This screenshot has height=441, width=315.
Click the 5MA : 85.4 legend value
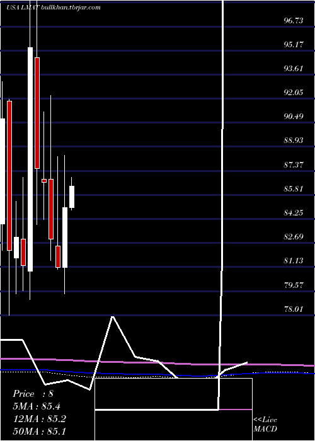[37, 406]
